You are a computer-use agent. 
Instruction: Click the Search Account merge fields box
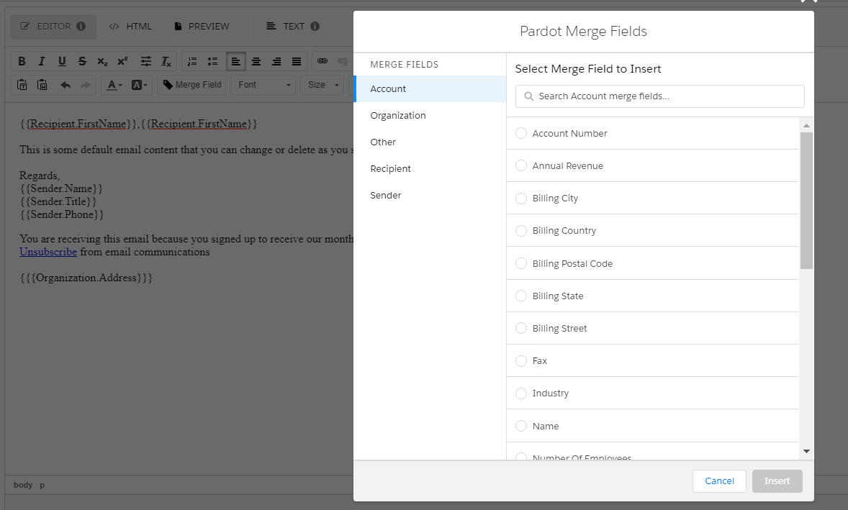(660, 96)
